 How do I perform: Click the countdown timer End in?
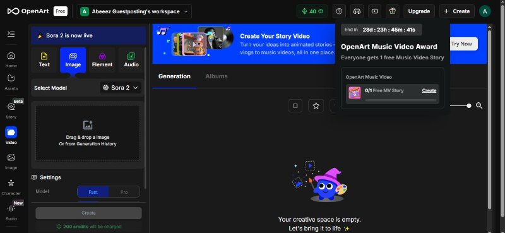tap(381, 30)
